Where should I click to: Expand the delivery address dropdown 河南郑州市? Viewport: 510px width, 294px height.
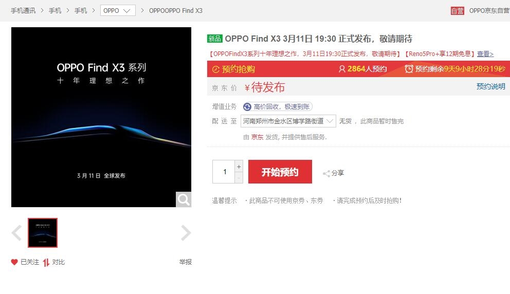tap(288, 121)
